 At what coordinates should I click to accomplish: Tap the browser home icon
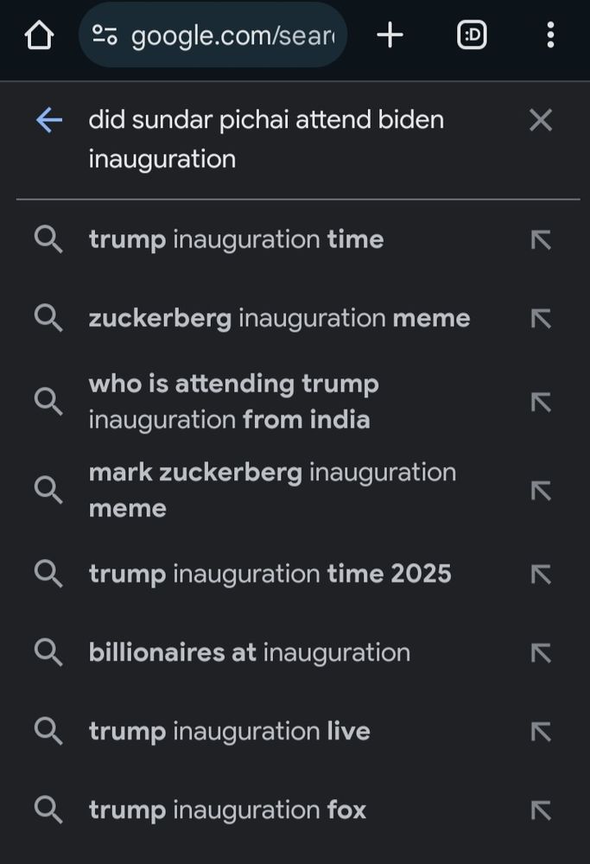pyautogui.click(x=39, y=35)
